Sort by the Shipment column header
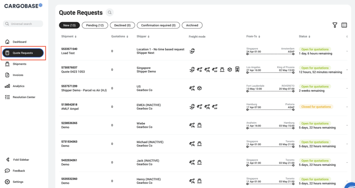The height and width of the screenshot is (188, 355). (x=69, y=36)
